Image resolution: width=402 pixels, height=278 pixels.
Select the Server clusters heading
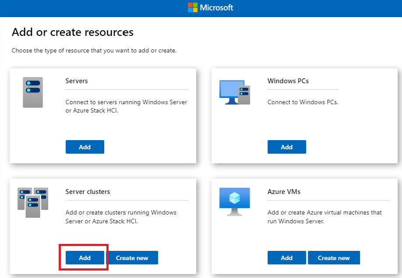click(88, 192)
